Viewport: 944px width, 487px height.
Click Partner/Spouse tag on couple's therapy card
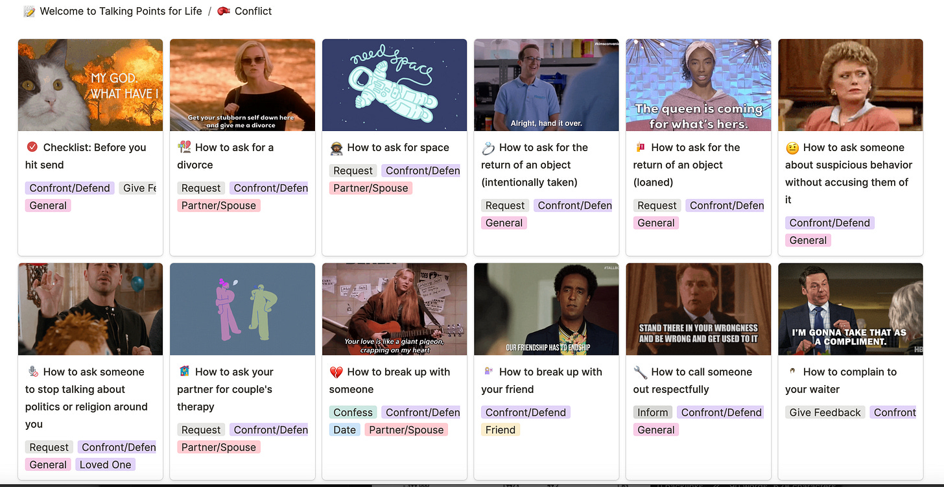tap(218, 447)
